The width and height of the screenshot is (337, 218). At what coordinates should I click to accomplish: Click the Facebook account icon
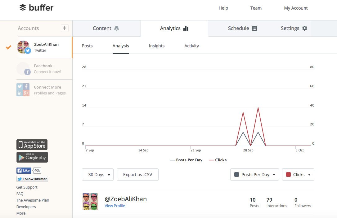click(x=24, y=68)
